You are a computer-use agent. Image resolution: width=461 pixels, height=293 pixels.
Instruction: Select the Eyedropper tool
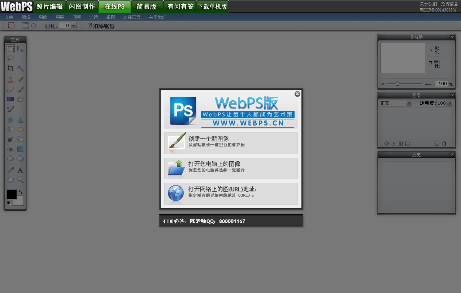[11, 170]
